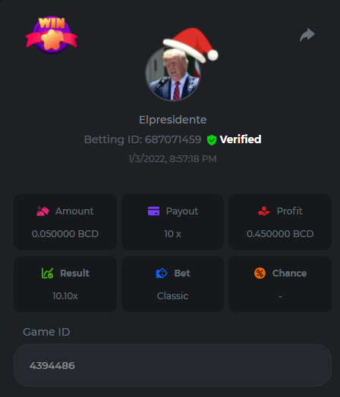Screen dimensions: 340x397
Task: Click the red Profit hand icon
Action: pos(264,211)
